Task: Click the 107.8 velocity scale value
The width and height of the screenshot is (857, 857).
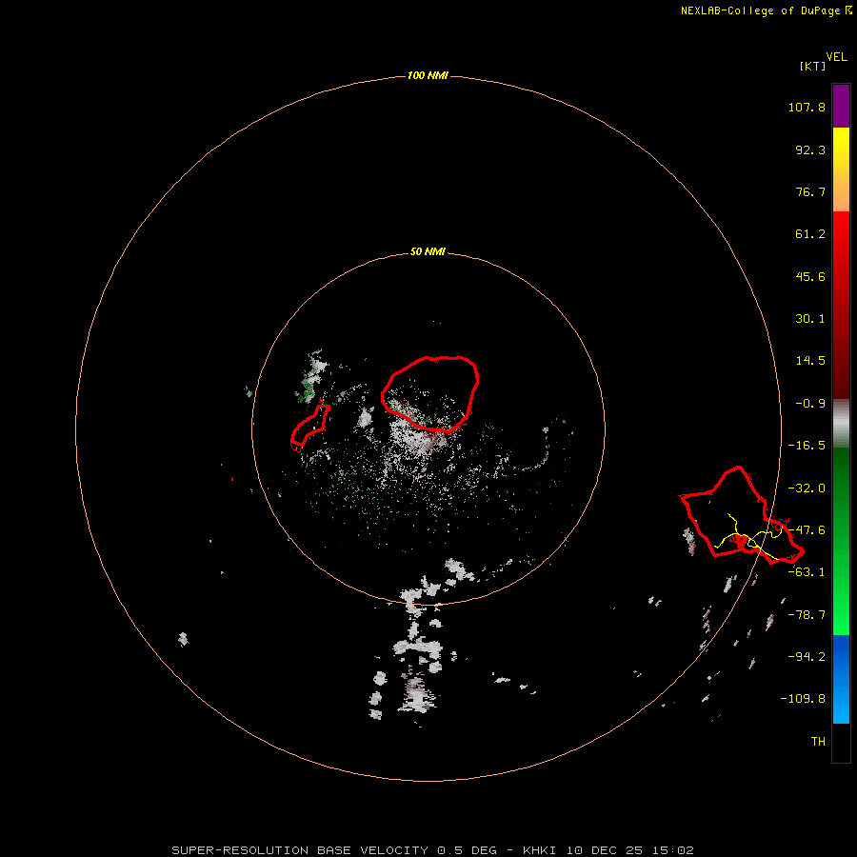Action: click(807, 107)
